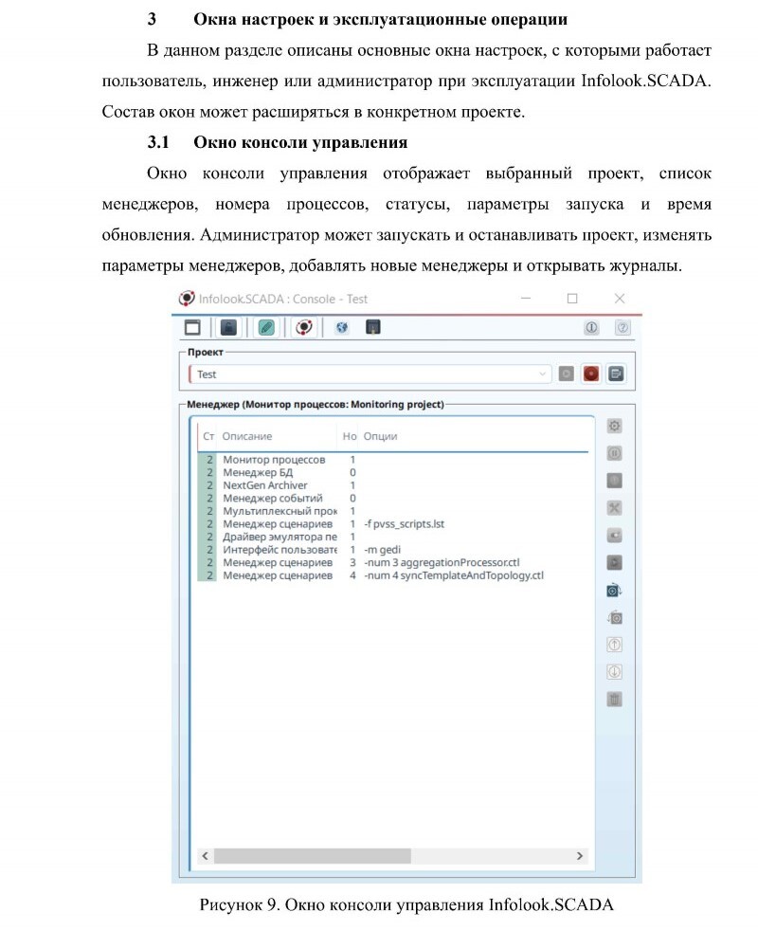The image size is (758, 930).
Task: Select the Монитор процессов row
Action: click(393, 460)
